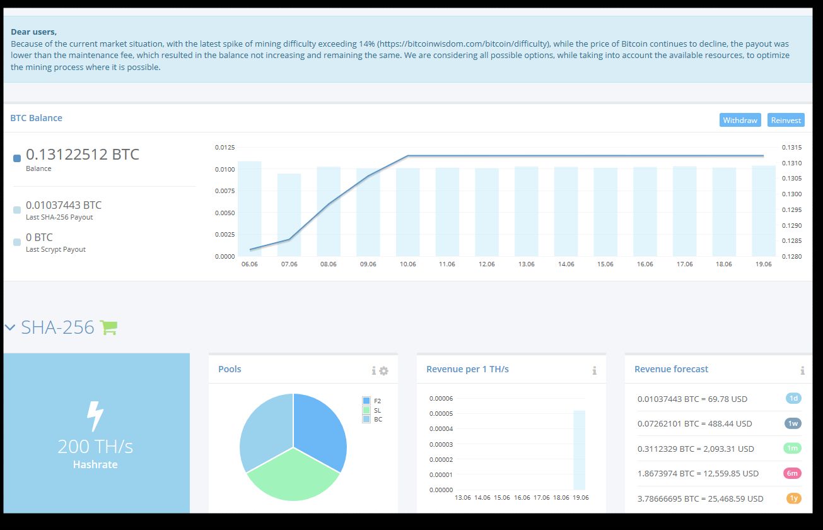823x530 pixels.
Task: Select the 1d forecast badge
Action: [x=794, y=398]
